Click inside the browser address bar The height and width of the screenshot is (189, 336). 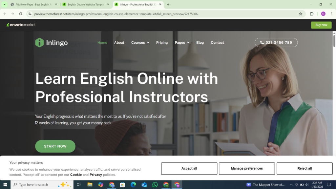(131, 14)
